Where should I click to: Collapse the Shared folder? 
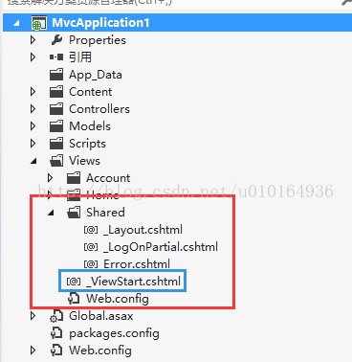[x=51, y=214]
